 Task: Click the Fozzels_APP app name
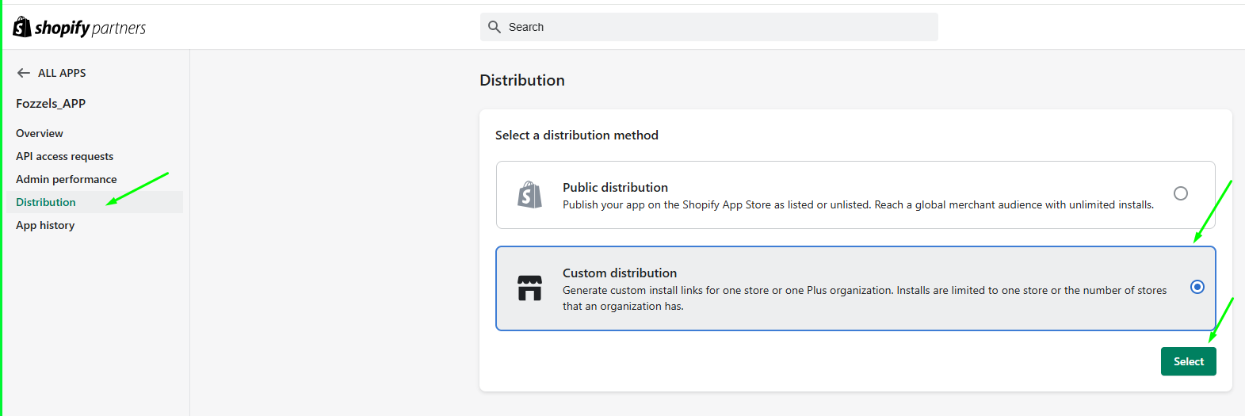51,104
